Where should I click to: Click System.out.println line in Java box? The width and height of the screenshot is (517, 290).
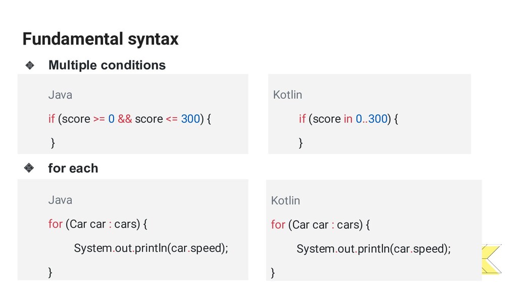(x=151, y=248)
